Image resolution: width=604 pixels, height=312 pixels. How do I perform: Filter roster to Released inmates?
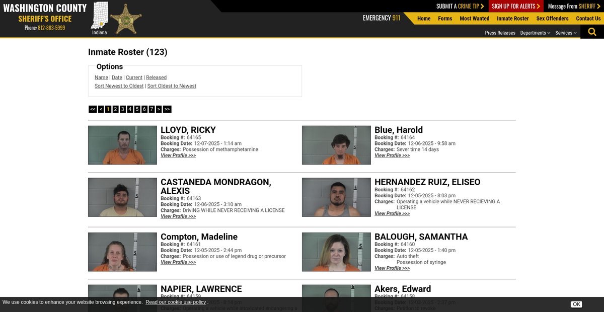point(156,77)
